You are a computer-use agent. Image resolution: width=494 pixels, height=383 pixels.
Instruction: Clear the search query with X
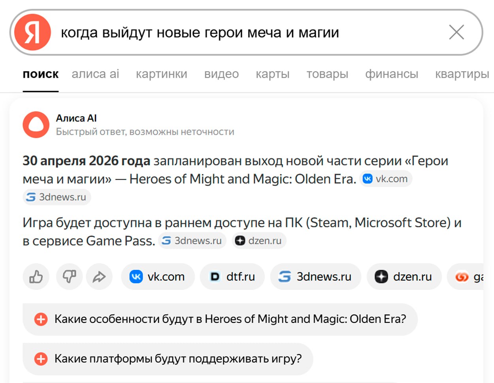click(456, 32)
